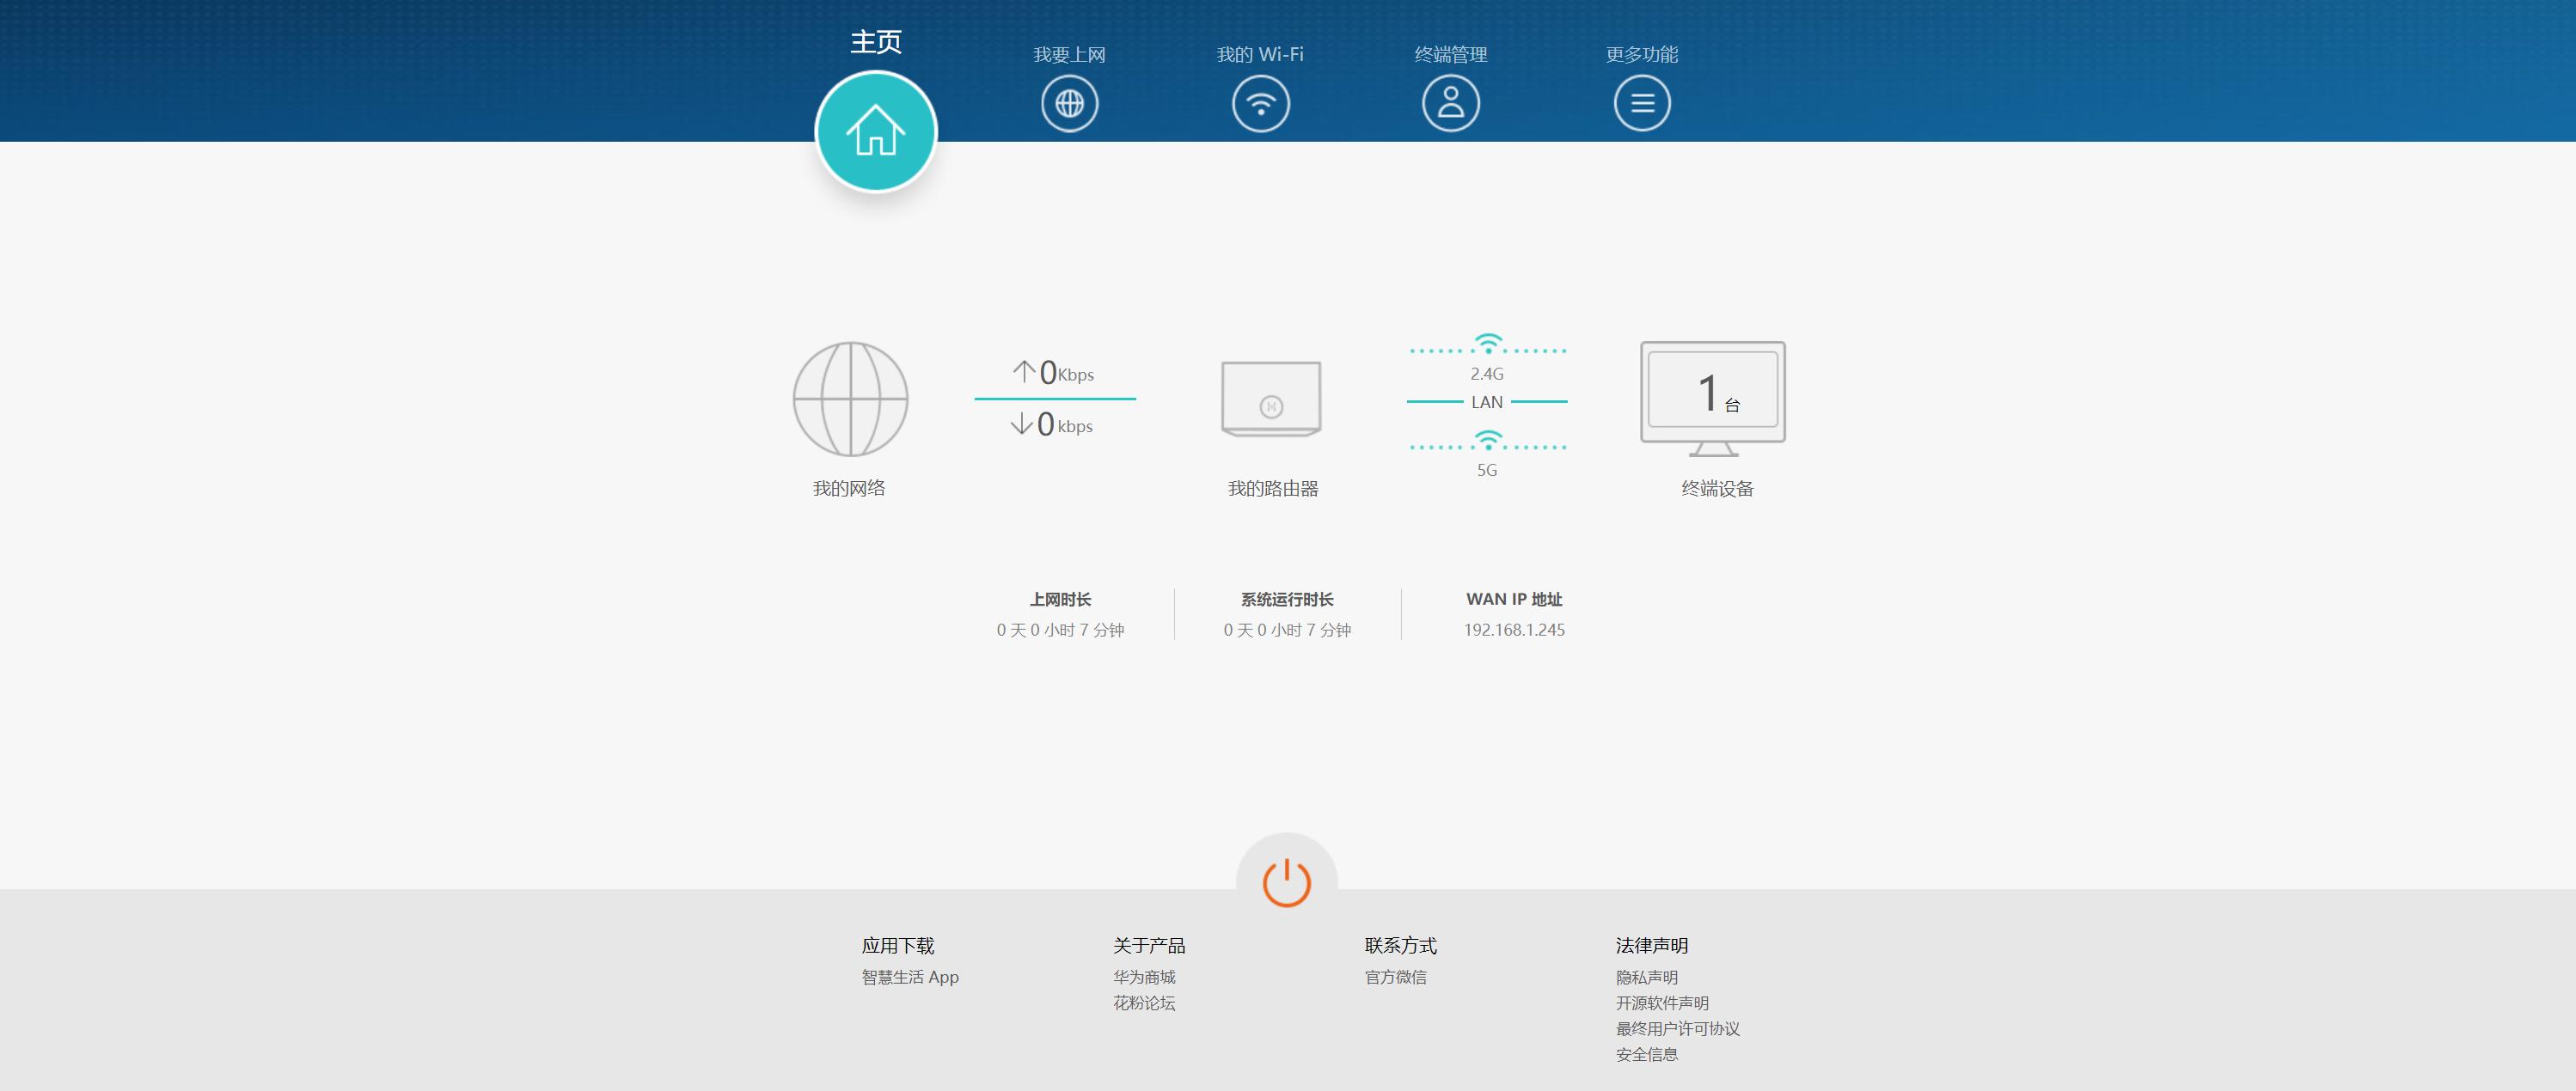The width and height of the screenshot is (2576, 1091).
Task: Open the 我要上网 globe icon
Action: 1069,102
